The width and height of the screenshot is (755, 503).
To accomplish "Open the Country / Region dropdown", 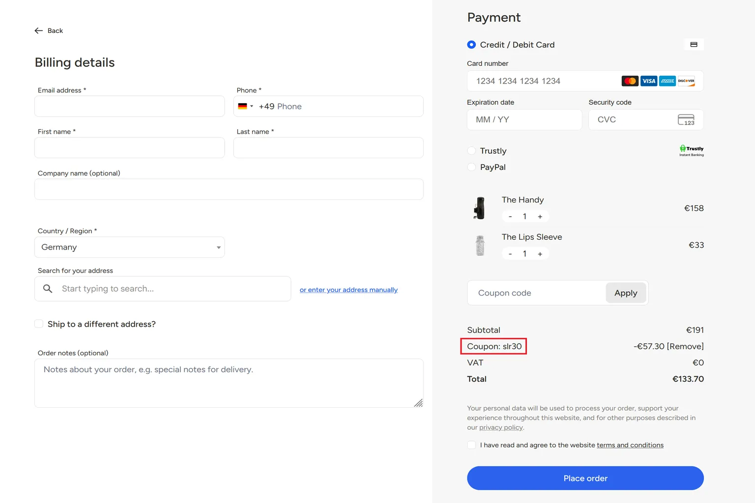I will (130, 247).
